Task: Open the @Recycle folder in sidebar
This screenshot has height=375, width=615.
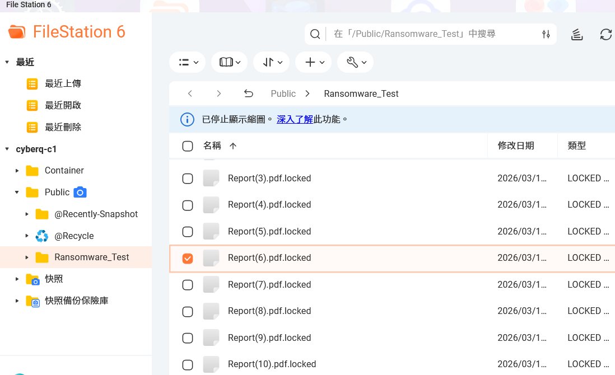Action: [x=73, y=236]
